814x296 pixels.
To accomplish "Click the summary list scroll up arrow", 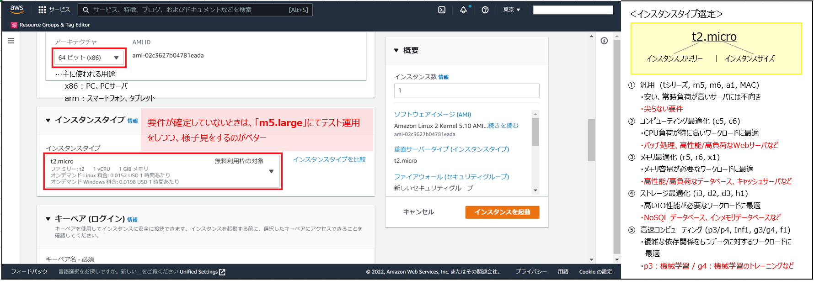I will [536, 114].
